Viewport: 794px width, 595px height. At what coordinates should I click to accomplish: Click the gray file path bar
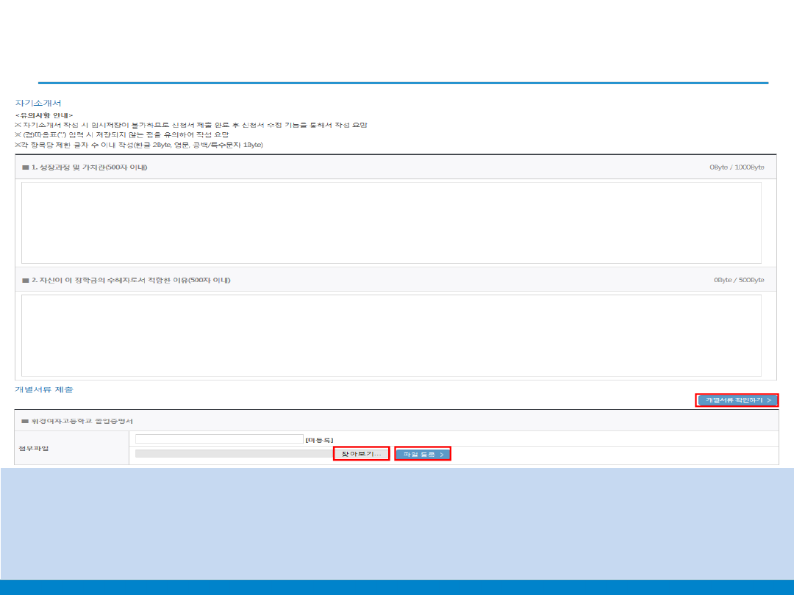(233, 455)
